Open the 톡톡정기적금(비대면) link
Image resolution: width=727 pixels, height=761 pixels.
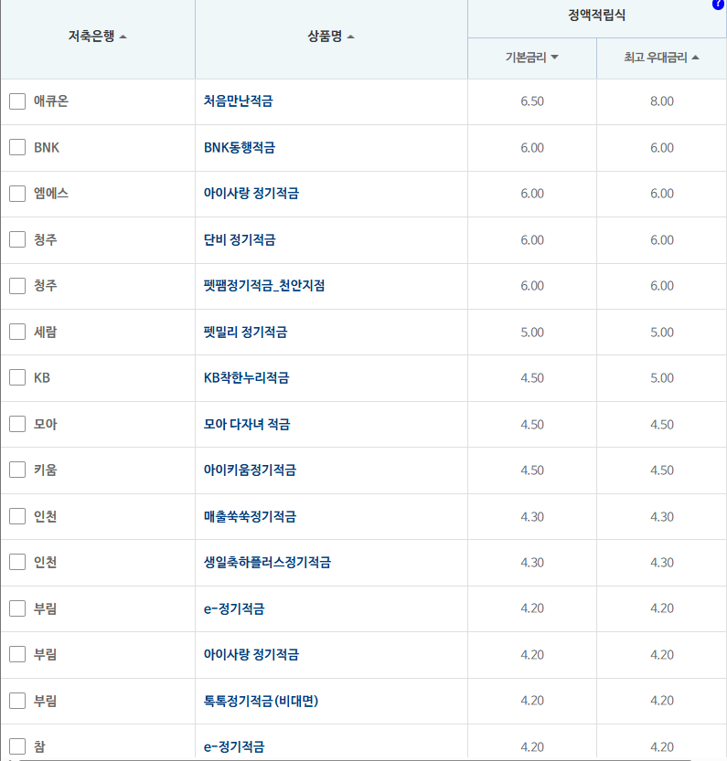261,701
